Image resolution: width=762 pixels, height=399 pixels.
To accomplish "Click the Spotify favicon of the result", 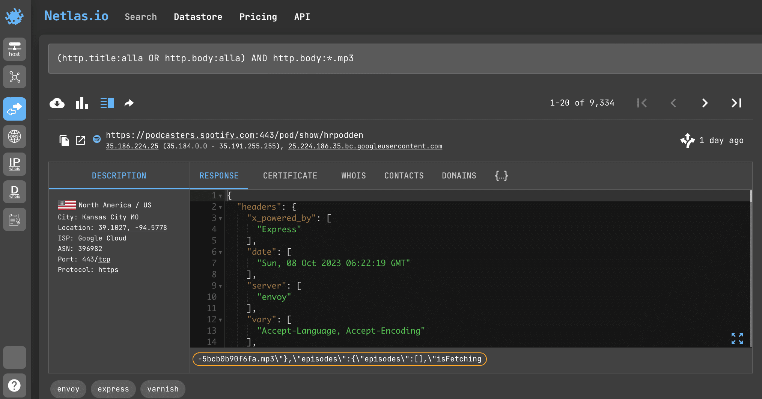I will pyautogui.click(x=97, y=139).
